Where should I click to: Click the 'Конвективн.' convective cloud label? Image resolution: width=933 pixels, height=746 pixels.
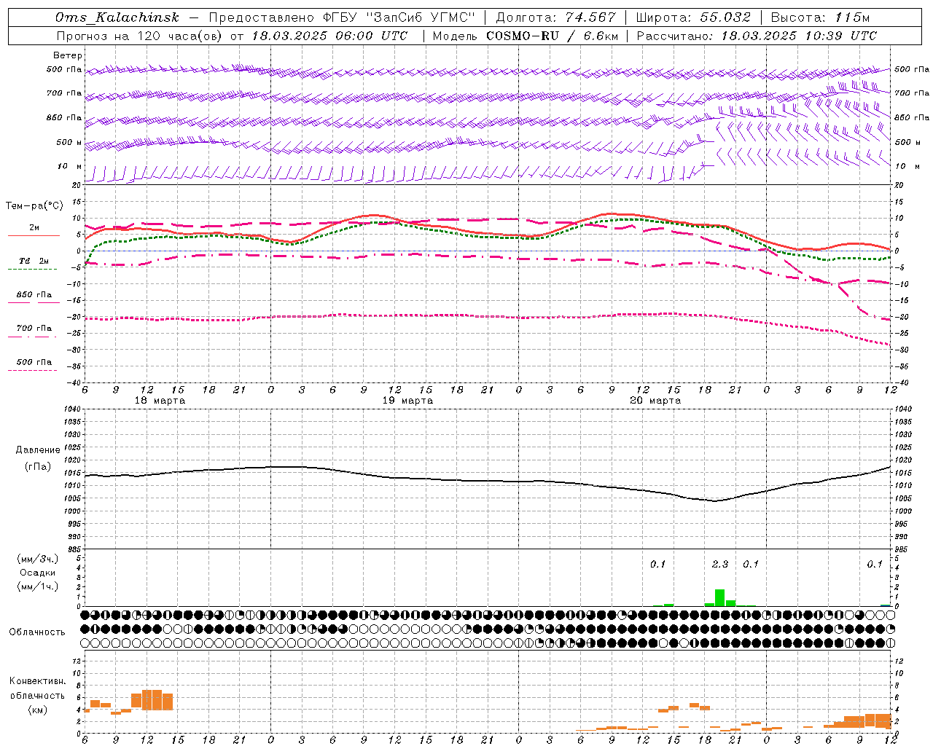tap(38, 681)
